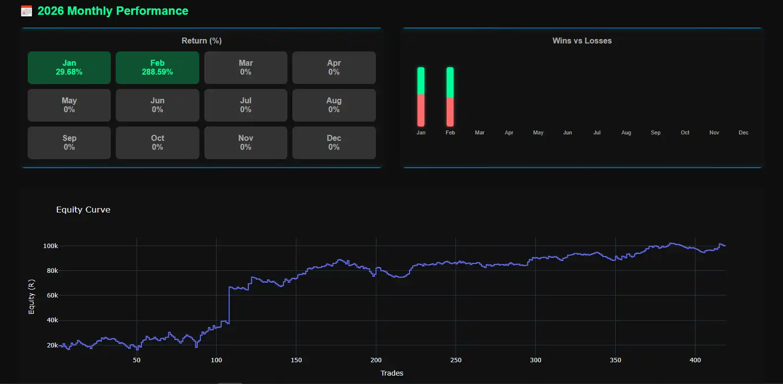Click the 50 tick on the Trades axis
This screenshot has height=384, width=783.
[x=137, y=360]
